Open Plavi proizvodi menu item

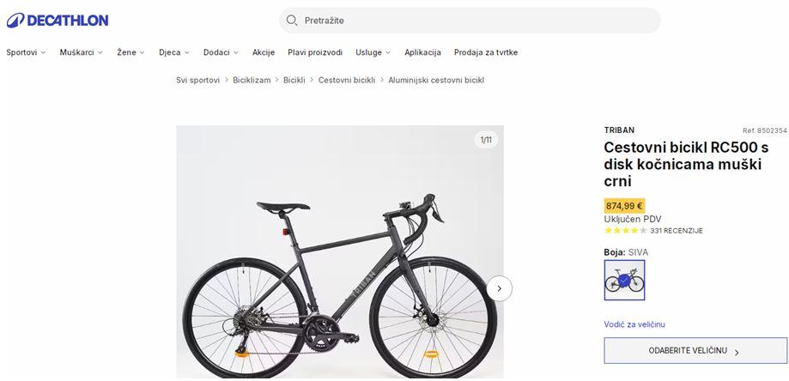315,52
